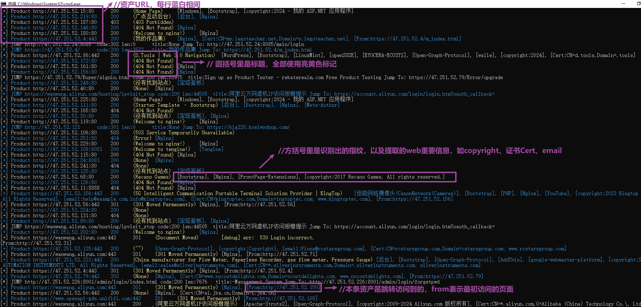Click the URL http://47.251.52.156:80

tap(65, 72)
